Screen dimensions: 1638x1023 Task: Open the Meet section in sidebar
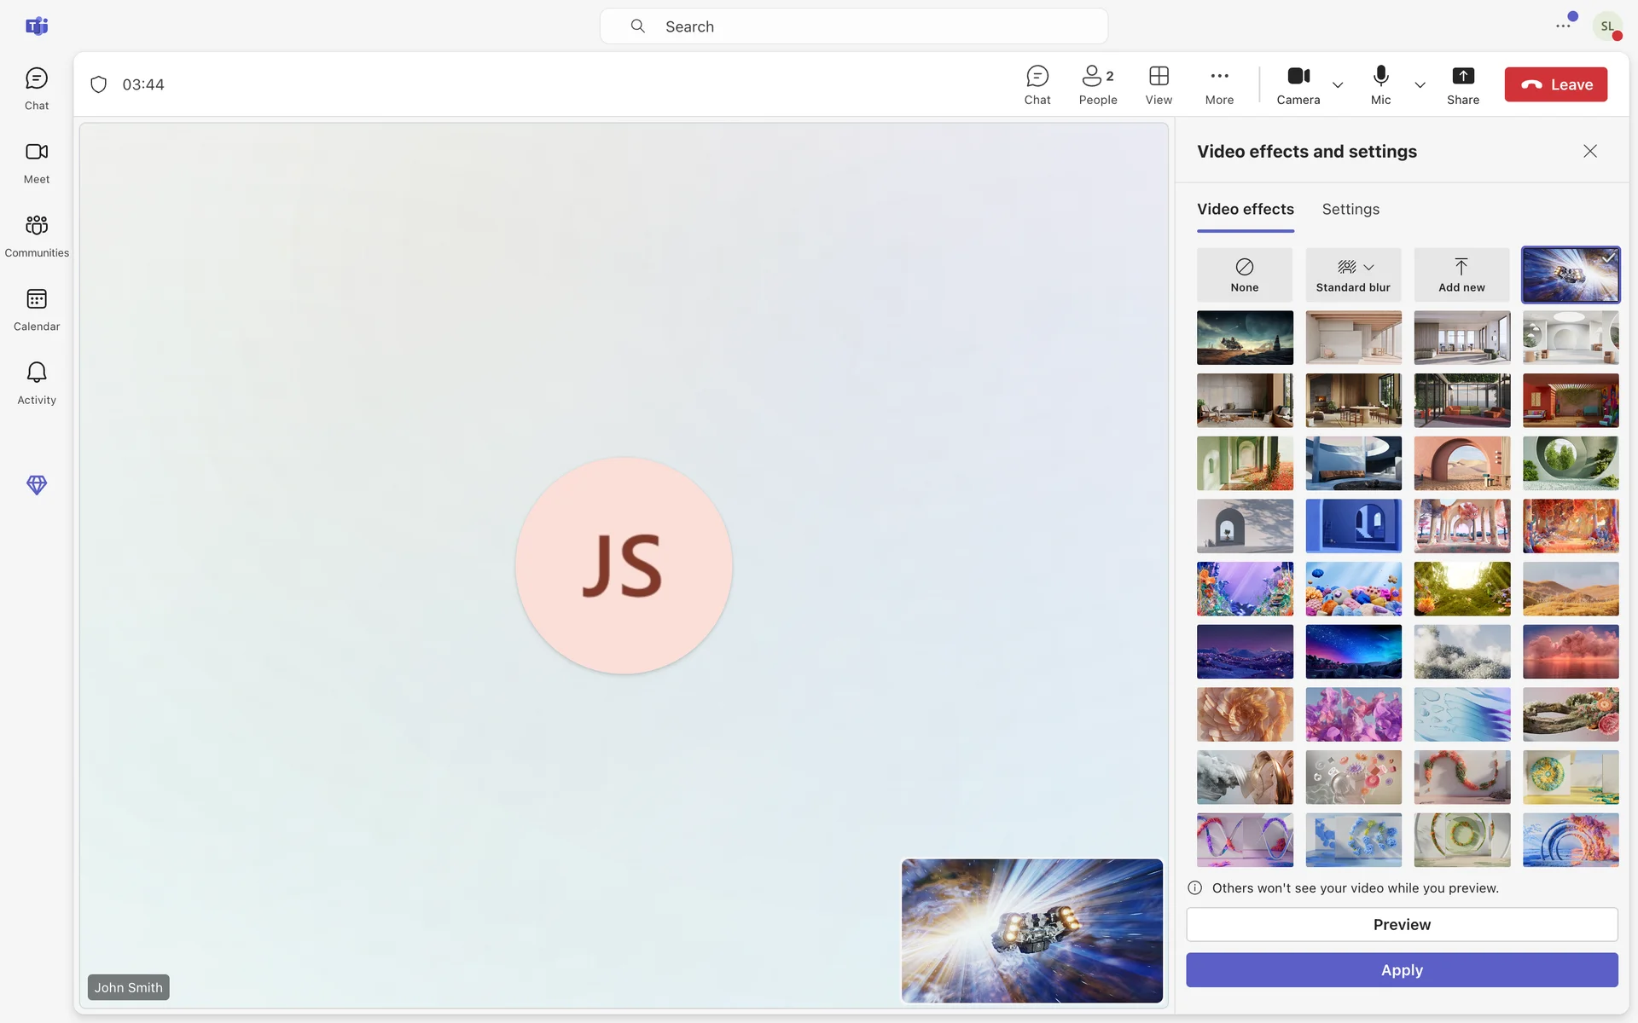[36, 162]
